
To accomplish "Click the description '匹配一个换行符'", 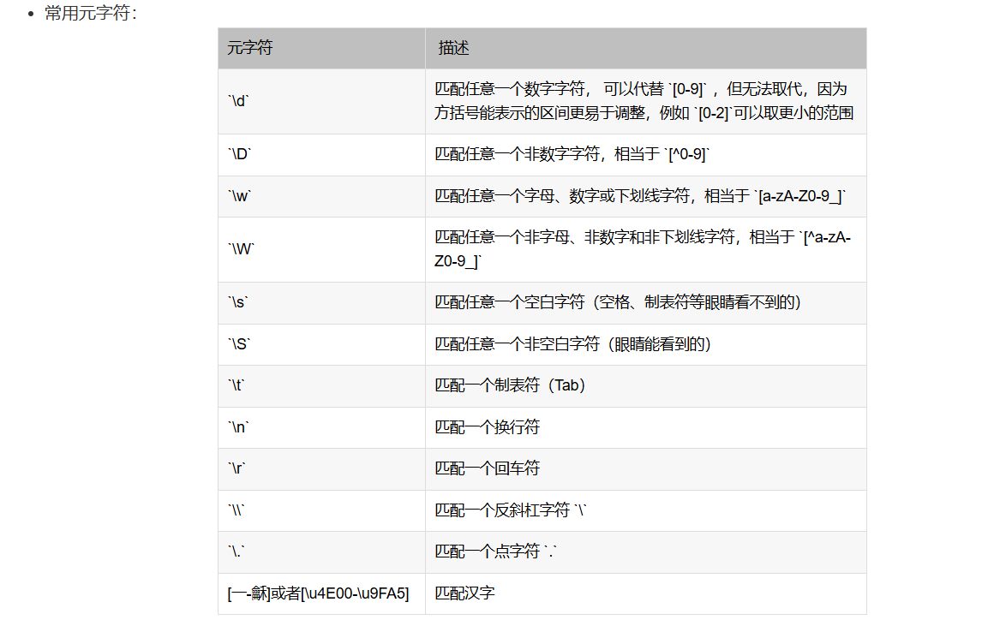I will coord(487,427).
